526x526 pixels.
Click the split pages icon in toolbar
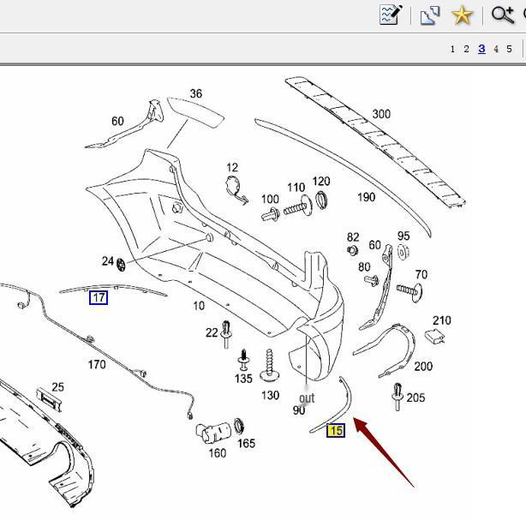[429, 15]
